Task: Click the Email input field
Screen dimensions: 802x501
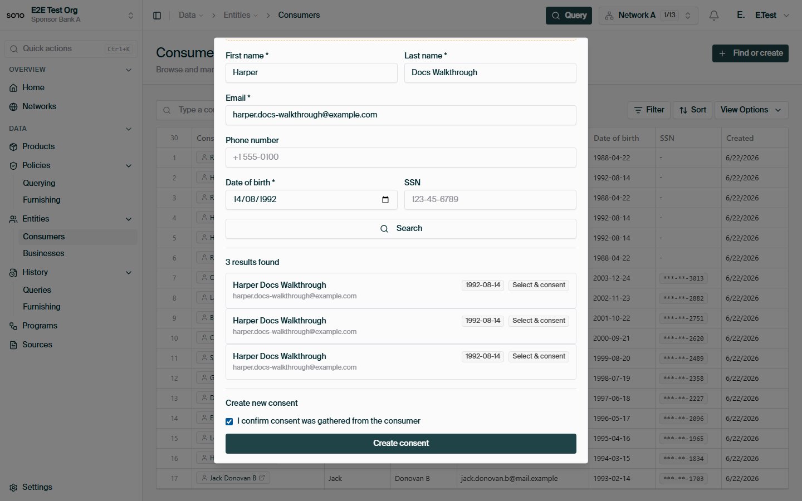Action: (401, 115)
